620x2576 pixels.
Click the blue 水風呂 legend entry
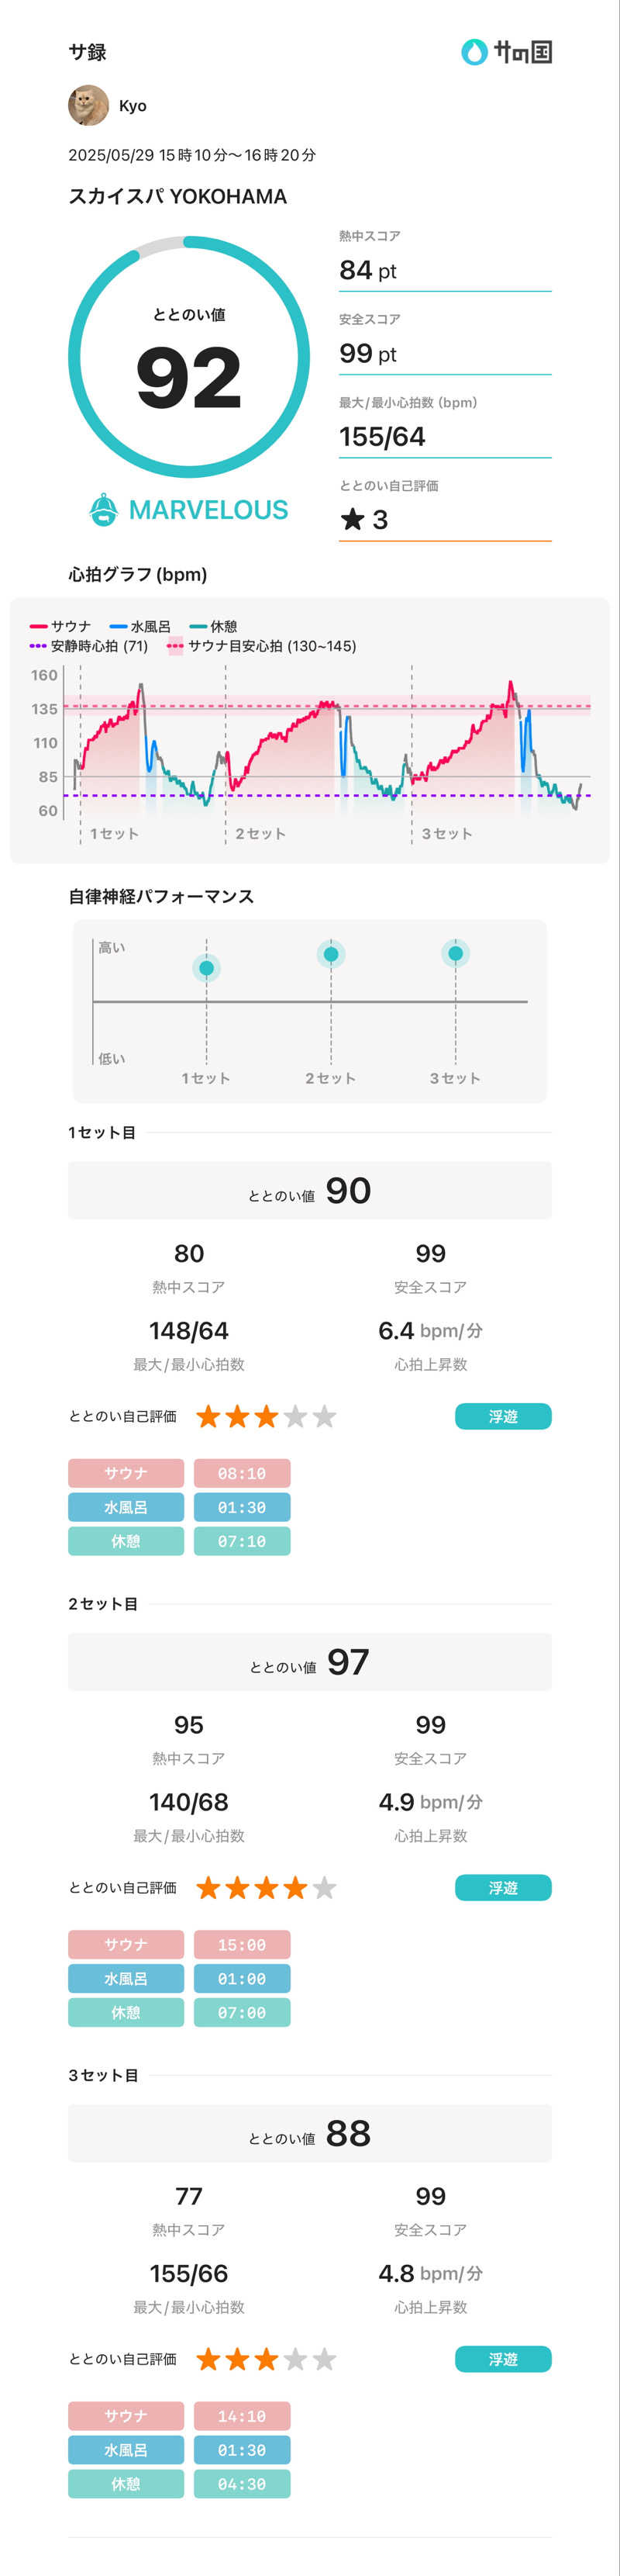pyautogui.click(x=141, y=626)
